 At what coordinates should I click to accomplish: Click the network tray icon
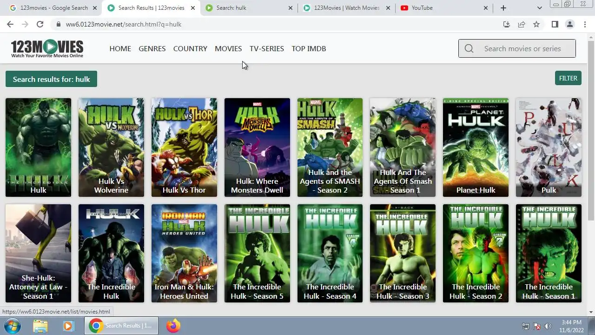pyautogui.click(x=526, y=326)
